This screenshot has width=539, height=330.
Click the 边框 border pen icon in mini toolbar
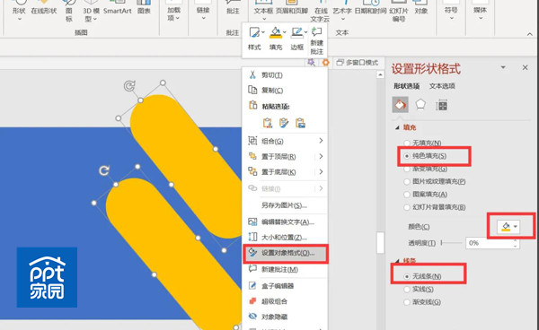[296, 33]
